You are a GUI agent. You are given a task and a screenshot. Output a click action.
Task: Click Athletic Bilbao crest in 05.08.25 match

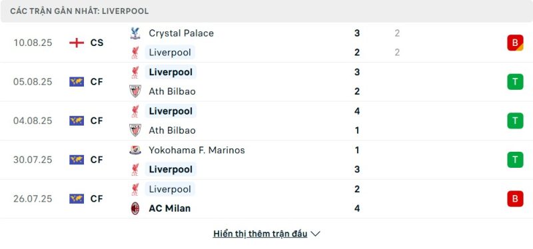[x=135, y=91]
